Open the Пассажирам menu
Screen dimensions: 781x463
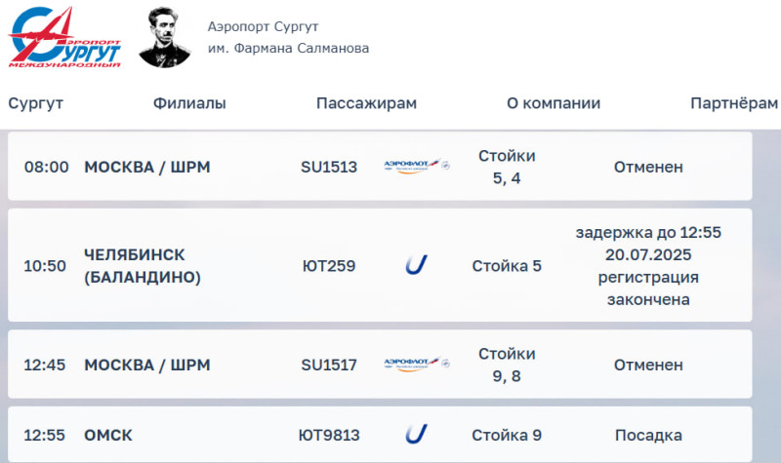coord(366,103)
